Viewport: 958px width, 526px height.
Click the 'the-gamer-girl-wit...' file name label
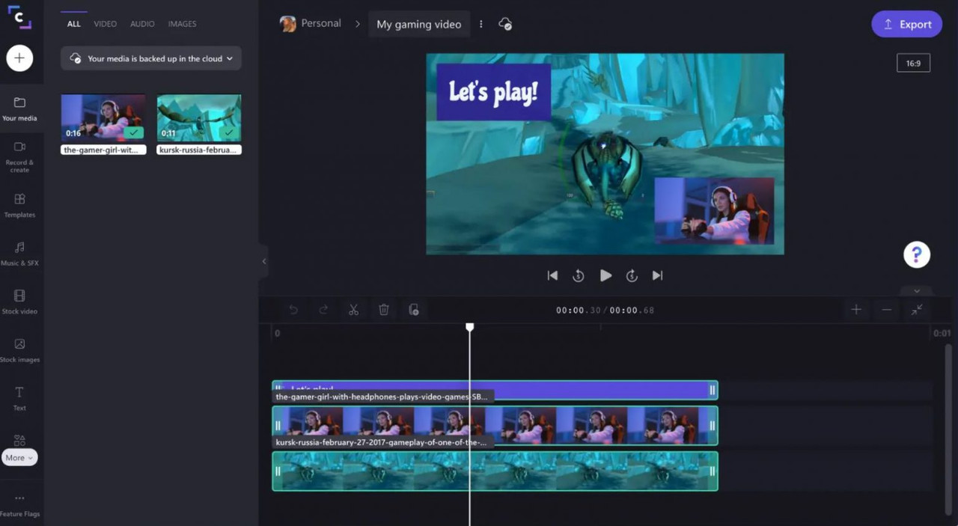(x=103, y=150)
